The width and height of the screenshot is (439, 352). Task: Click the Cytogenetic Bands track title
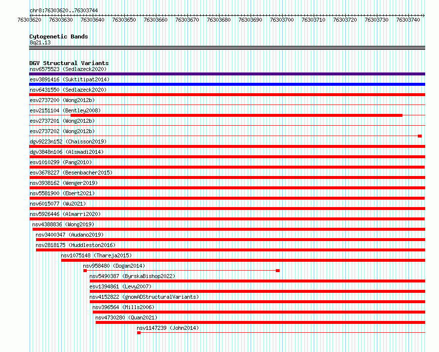coord(59,36)
